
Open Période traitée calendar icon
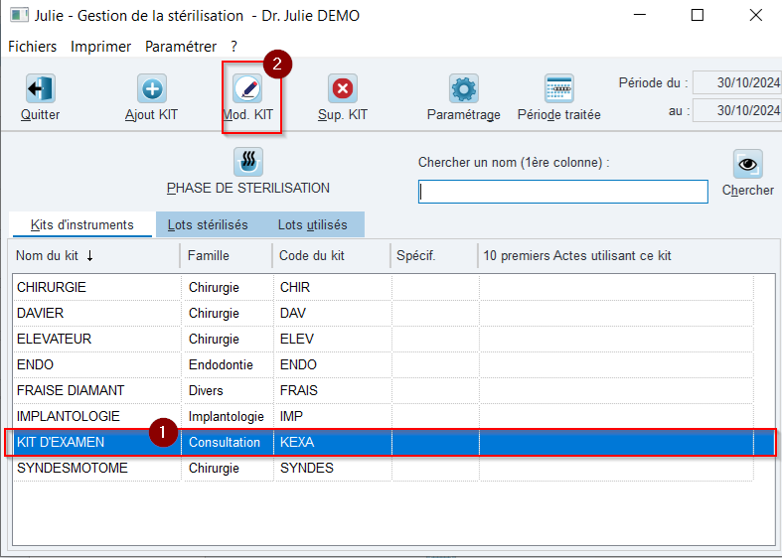[x=559, y=88]
